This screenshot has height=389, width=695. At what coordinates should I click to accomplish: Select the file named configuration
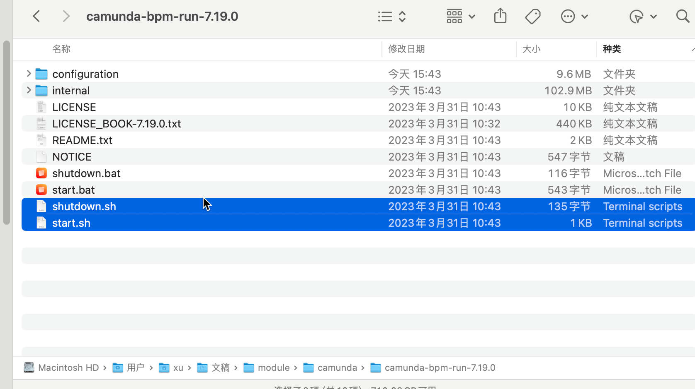tap(85, 74)
